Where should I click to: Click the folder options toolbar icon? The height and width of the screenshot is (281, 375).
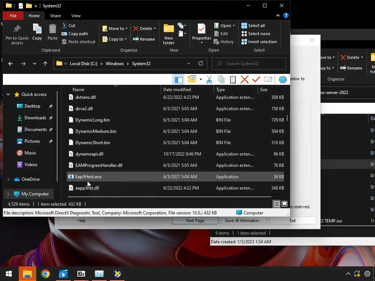tap(192, 79)
